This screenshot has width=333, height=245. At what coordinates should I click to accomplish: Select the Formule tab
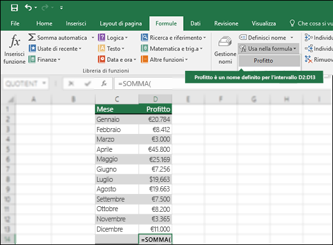click(x=166, y=24)
